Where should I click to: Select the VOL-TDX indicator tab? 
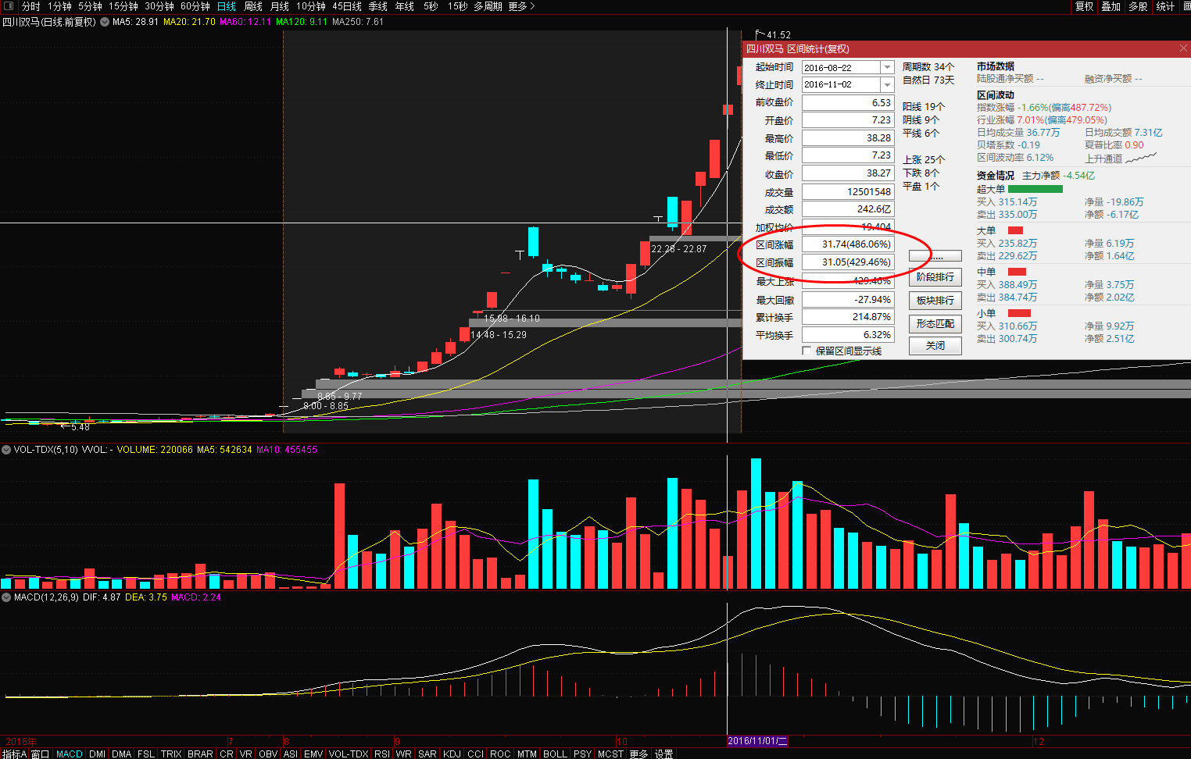pyautogui.click(x=349, y=754)
